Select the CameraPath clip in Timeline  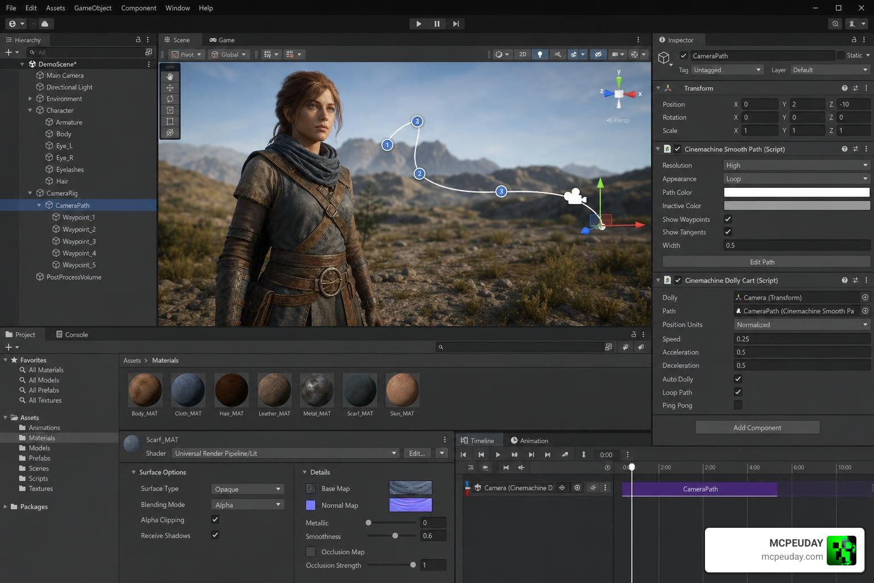700,489
